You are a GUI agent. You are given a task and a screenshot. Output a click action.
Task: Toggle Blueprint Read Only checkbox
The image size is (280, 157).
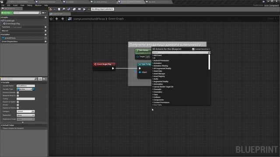(17, 96)
